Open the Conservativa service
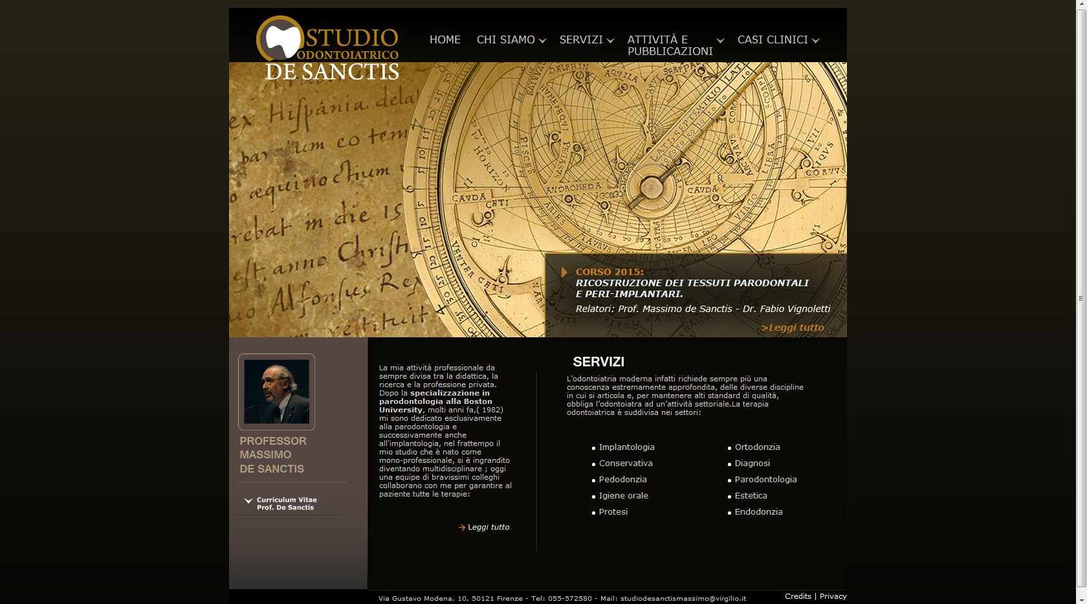This screenshot has width=1087, height=604. [x=626, y=464]
